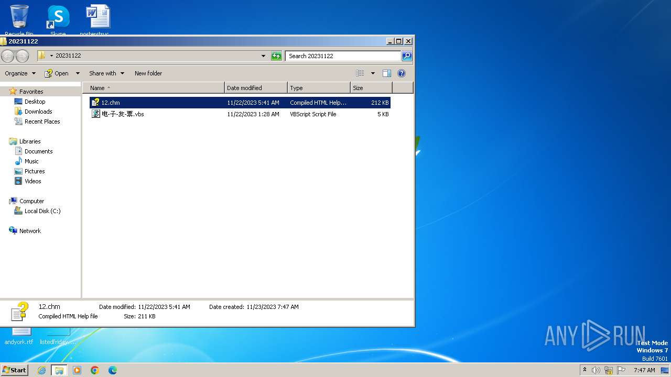Click the Search 20231122 input field
671x377 pixels.
point(343,56)
